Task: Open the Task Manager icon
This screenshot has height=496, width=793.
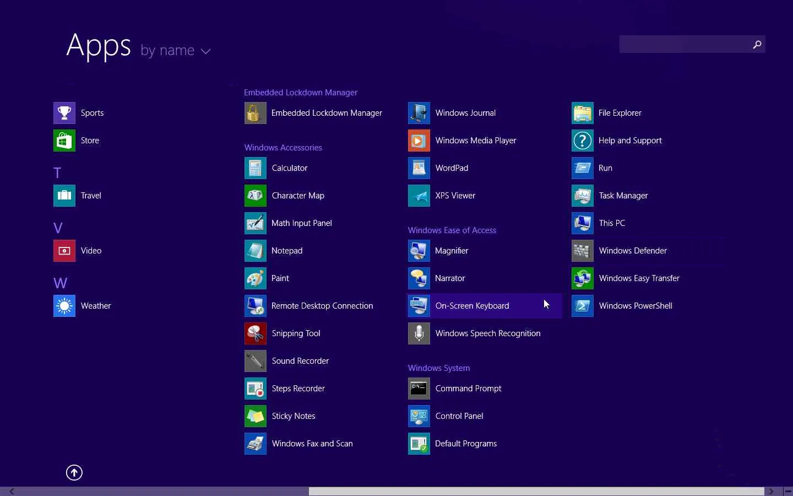Action: pos(583,196)
